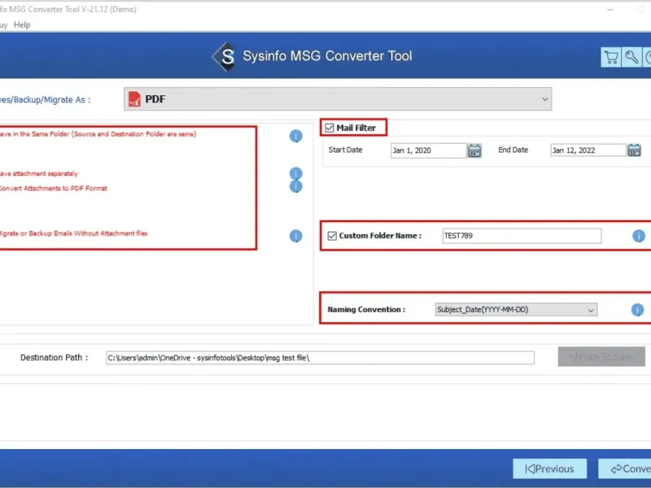Open the shopping cart buy icon

click(x=611, y=57)
